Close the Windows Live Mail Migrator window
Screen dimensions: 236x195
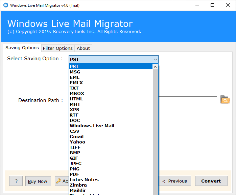tap(228, 5)
